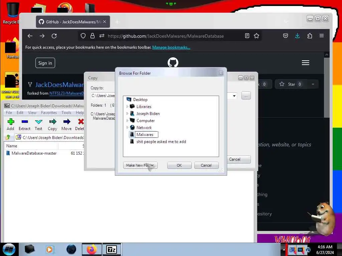
Task: Toggle Firefox reader view icon
Action: pos(247,36)
